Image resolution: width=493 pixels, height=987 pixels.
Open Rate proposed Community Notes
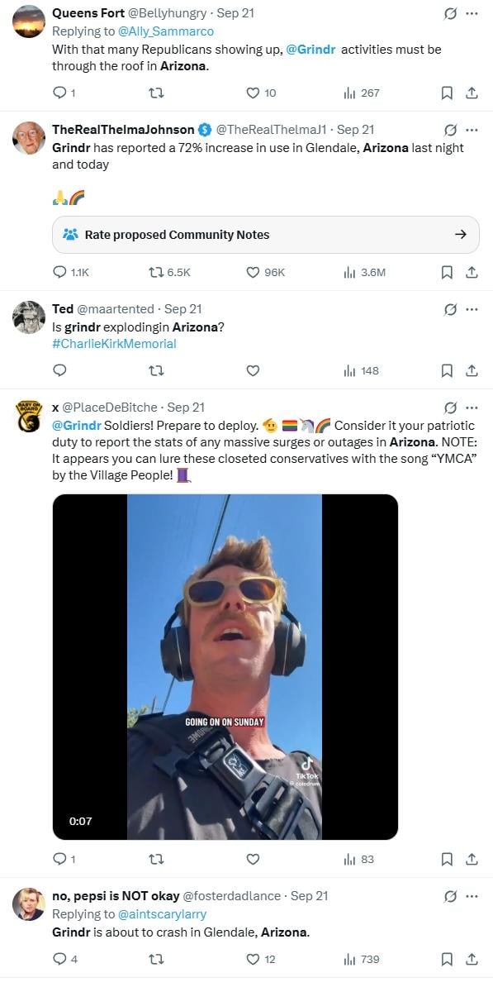pyautogui.click(x=265, y=235)
